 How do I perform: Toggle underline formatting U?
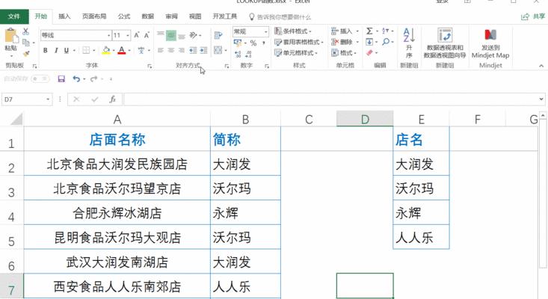67,50
